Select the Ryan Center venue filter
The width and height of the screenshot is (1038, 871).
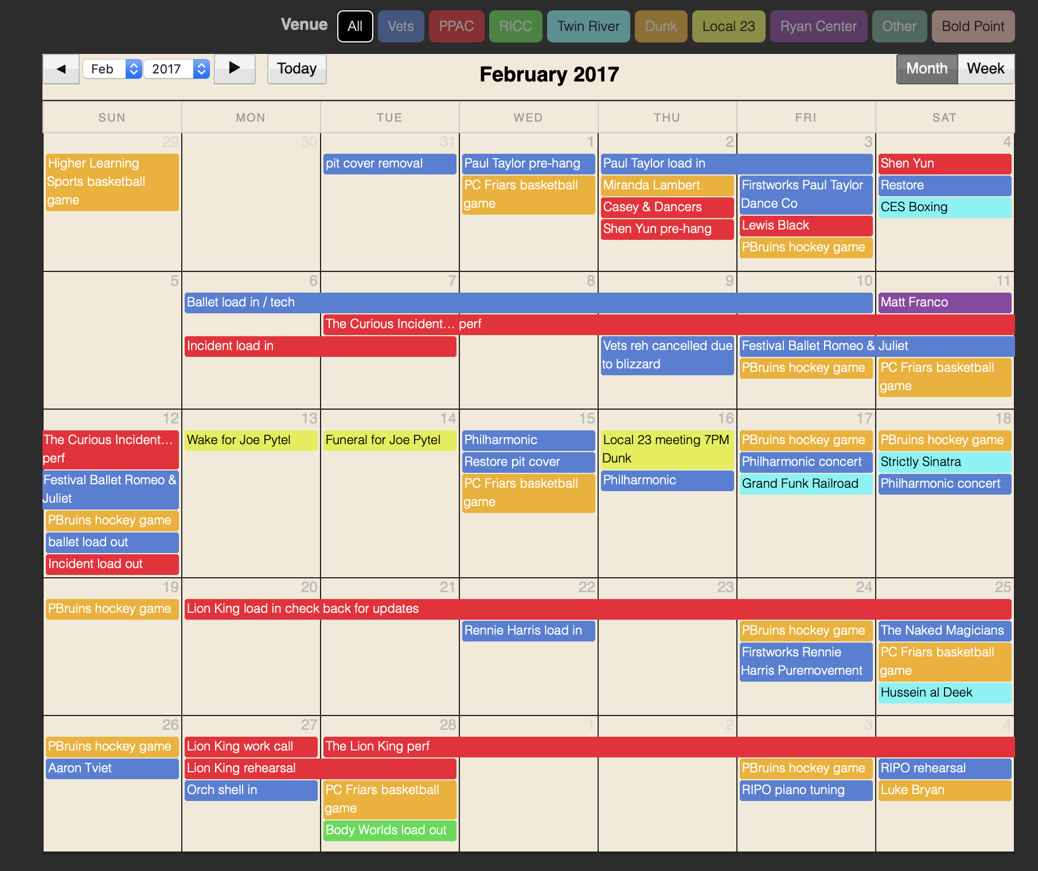pos(818,26)
